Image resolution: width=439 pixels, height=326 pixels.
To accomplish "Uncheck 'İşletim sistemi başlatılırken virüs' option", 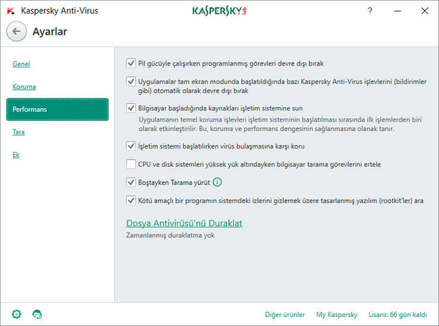I will [x=131, y=146].
